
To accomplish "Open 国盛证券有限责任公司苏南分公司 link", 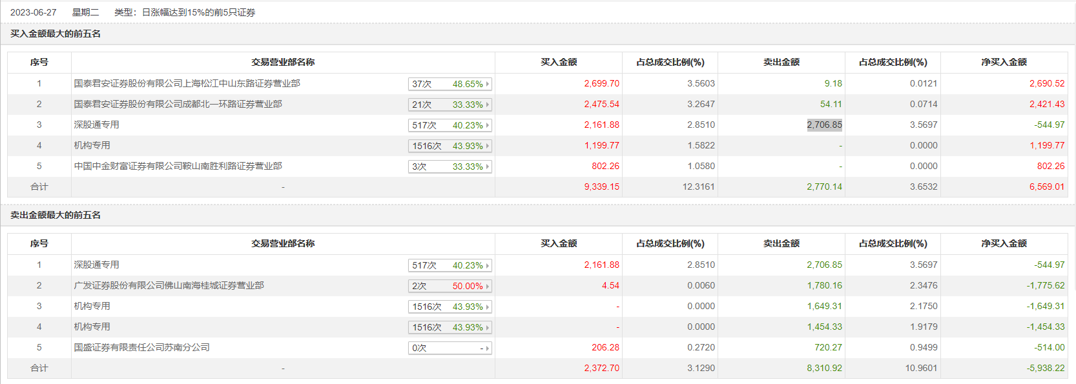I will 141,347.
